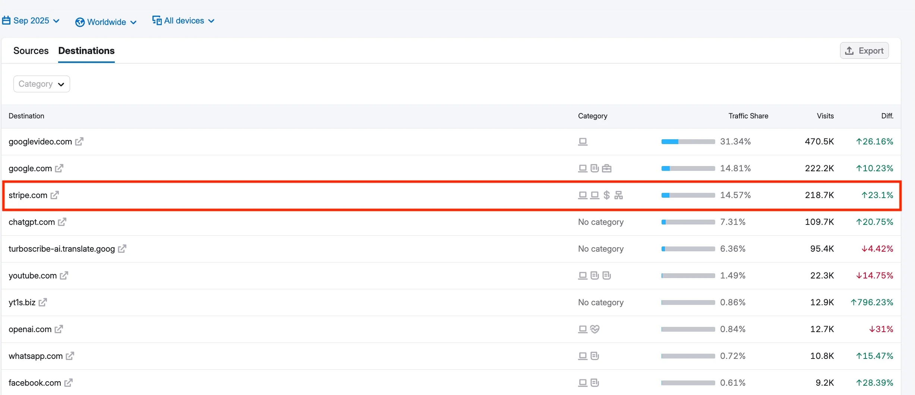Screen dimensions: 915x395
Task: Click the dollar sign category icon for stripe.com
Action: pyautogui.click(x=606, y=195)
